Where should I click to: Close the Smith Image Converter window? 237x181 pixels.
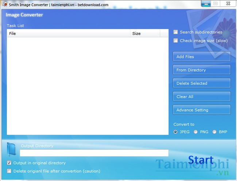tap(228, 4)
